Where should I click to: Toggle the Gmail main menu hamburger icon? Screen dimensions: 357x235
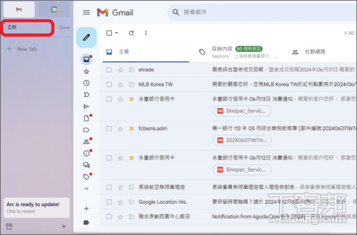pyautogui.click(x=86, y=12)
